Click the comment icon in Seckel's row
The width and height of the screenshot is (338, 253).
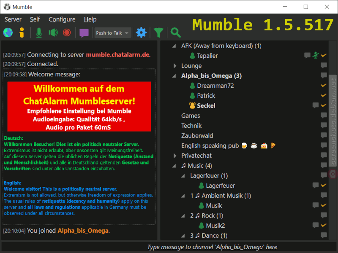[316, 105]
